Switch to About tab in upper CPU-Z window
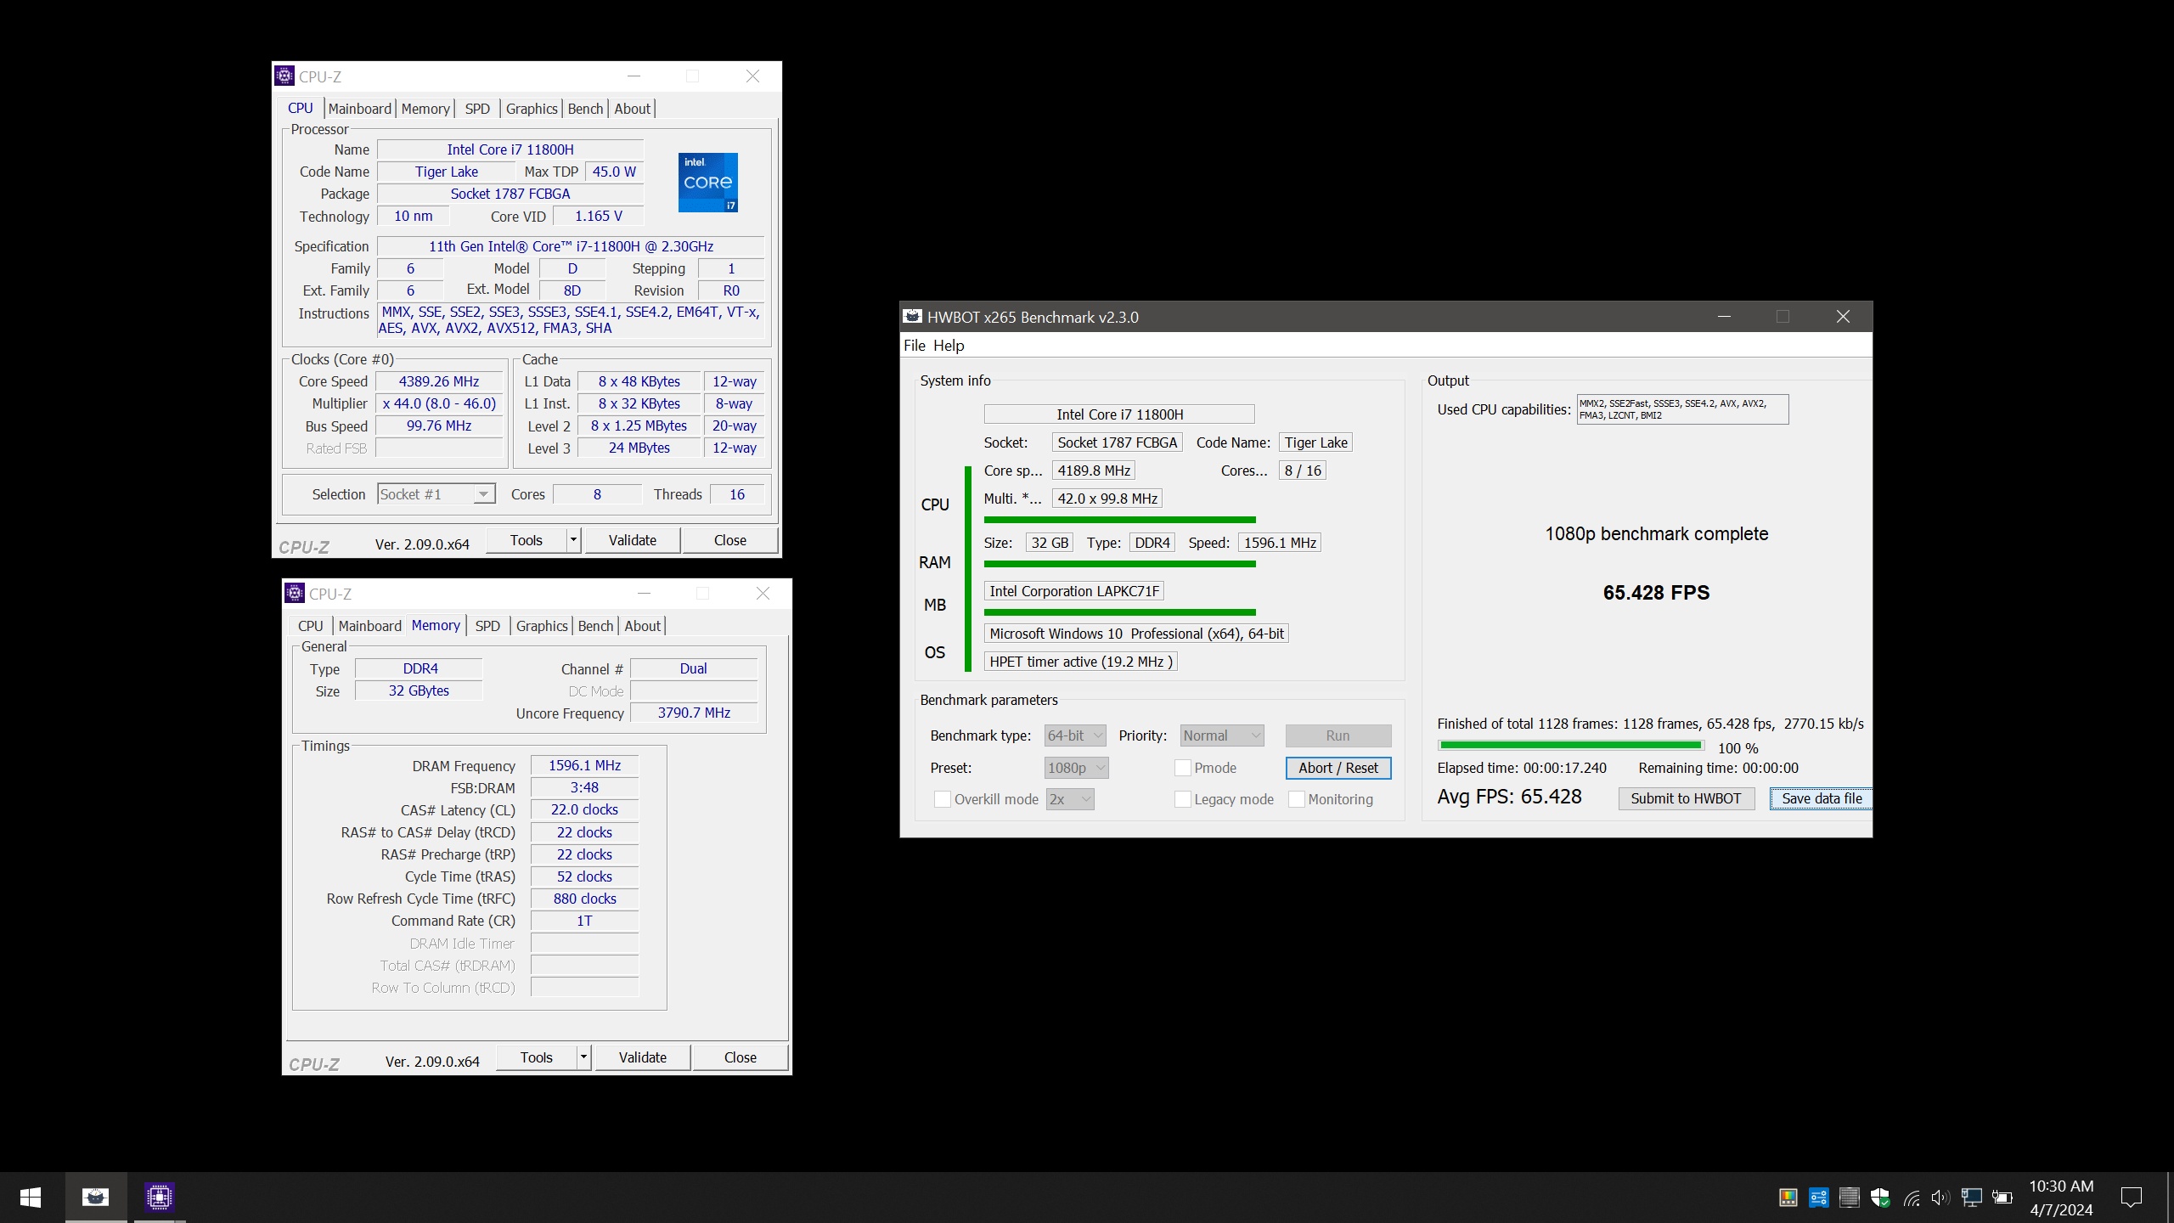This screenshot has width=2174, height=1223. [633, 109]
